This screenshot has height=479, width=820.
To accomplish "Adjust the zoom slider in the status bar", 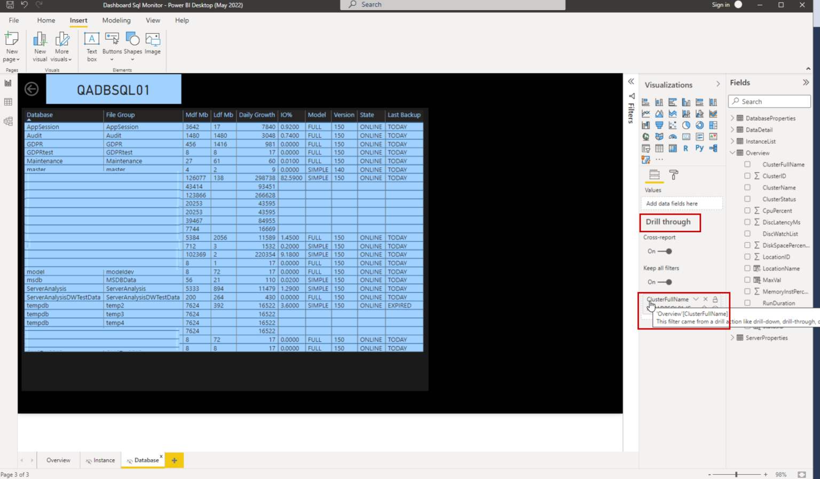I will (736, 474).
